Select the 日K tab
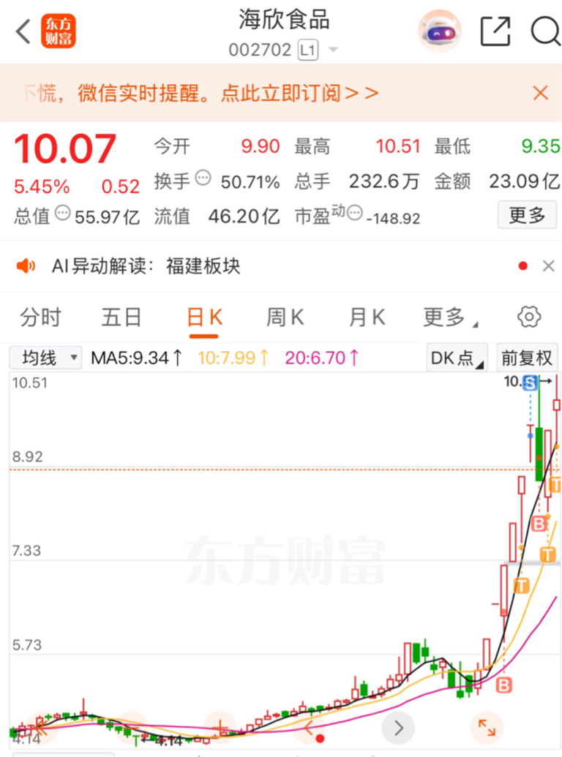This screenshot has width=562, height=757. tap(204, 319)
